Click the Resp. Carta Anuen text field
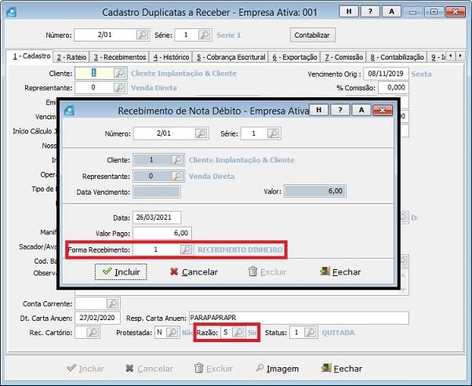472x386 pixels. click(x=299, y=319)
